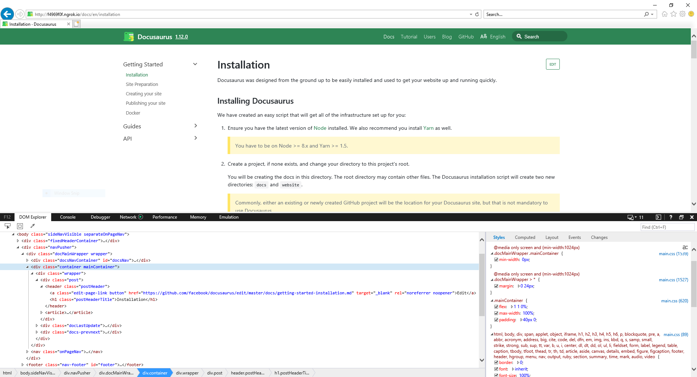Click the EDIT button on the page

point(553,64)
